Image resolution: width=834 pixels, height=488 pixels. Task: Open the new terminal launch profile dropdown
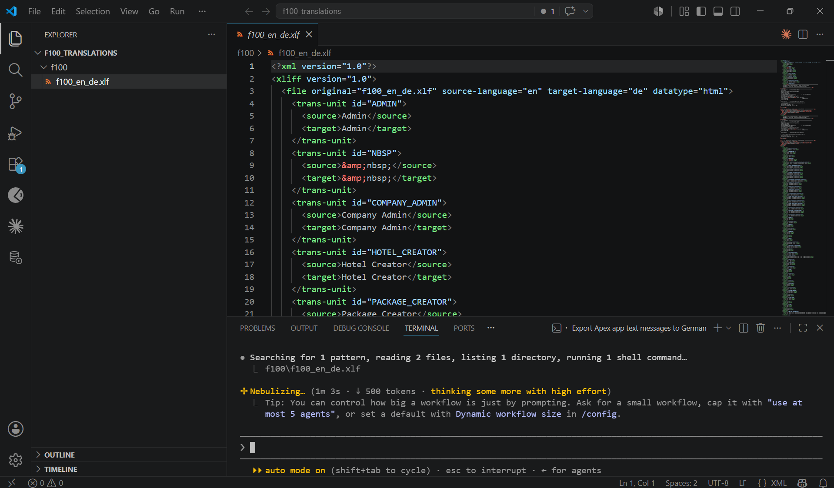pos(729,328)
